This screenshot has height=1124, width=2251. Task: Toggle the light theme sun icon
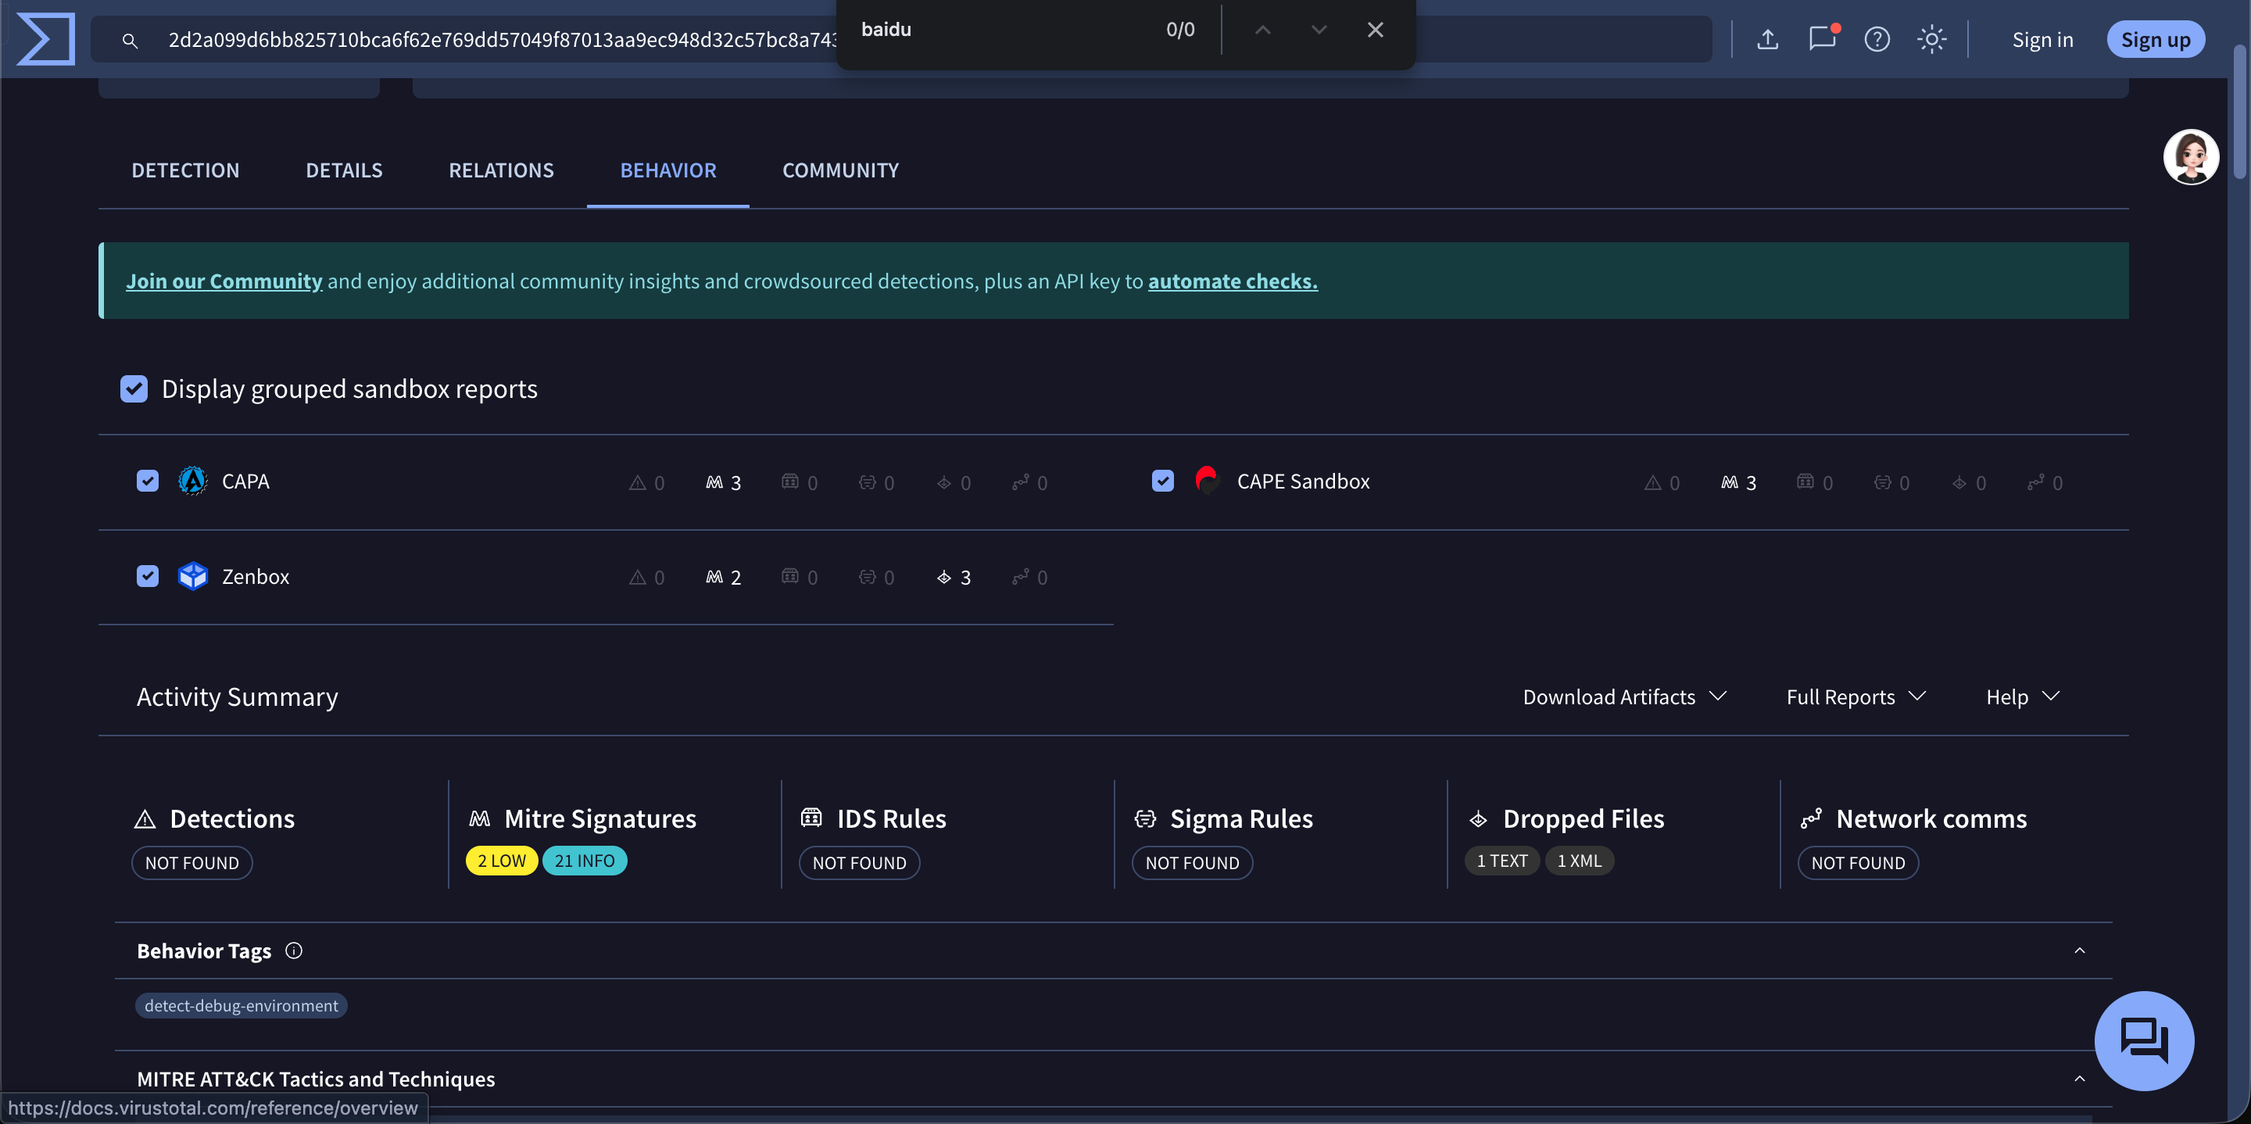[1931, 39]
